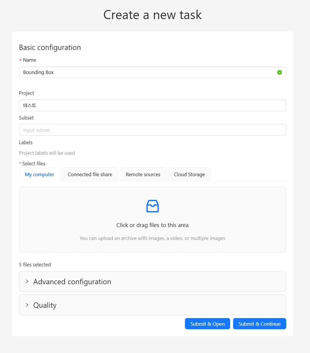This screenshot has height=353, width=310.
Task: Focus the Name field containing Bounding Box
Action: 147,72
